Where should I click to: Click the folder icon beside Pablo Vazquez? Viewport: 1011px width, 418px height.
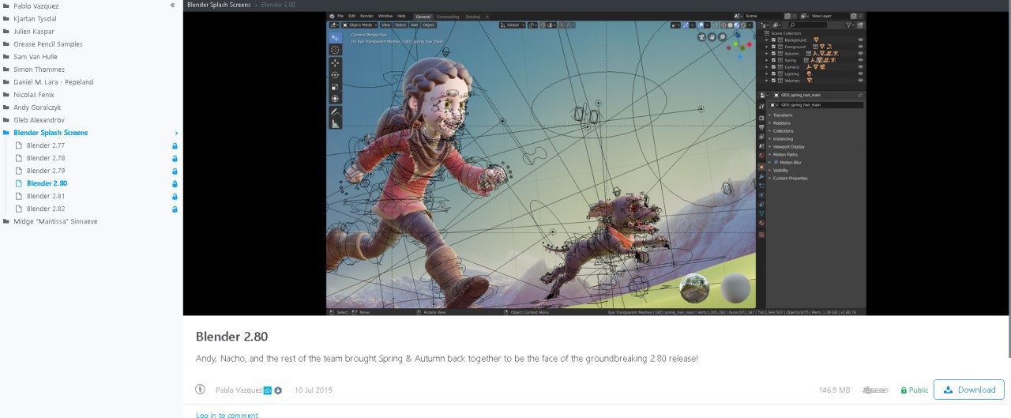click(6, 6)
